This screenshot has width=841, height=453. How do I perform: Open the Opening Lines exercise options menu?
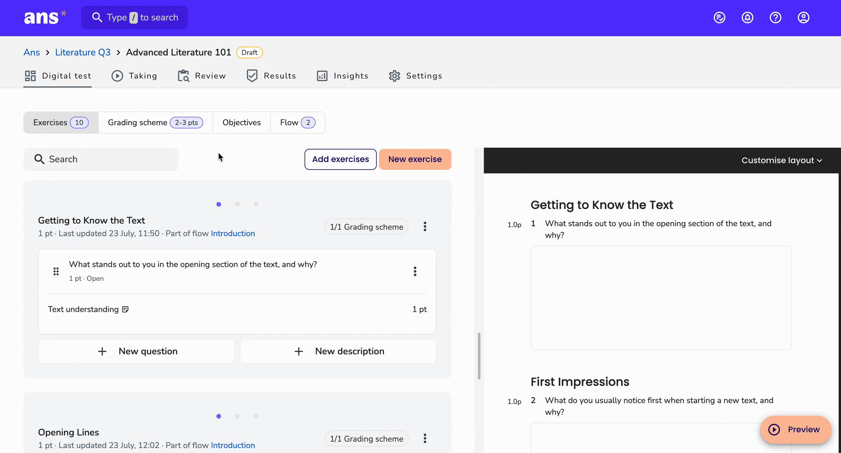point(425,438)
